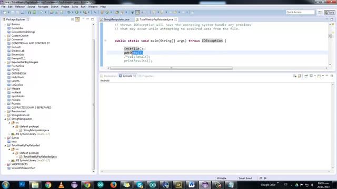Close the TotalWeeklyPayReloaded.java editor tab
This screenshot has width=337, height=189.
pos(176,19)
